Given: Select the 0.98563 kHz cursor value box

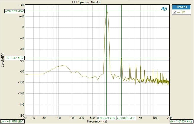Looking at the screenshot, I should tap(106, 118).
